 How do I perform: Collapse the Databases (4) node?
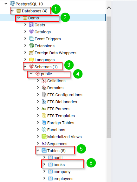coord(12,11)
